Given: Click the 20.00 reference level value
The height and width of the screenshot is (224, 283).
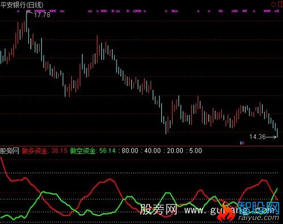Looking at the screenshot, I should click(175, 150).
